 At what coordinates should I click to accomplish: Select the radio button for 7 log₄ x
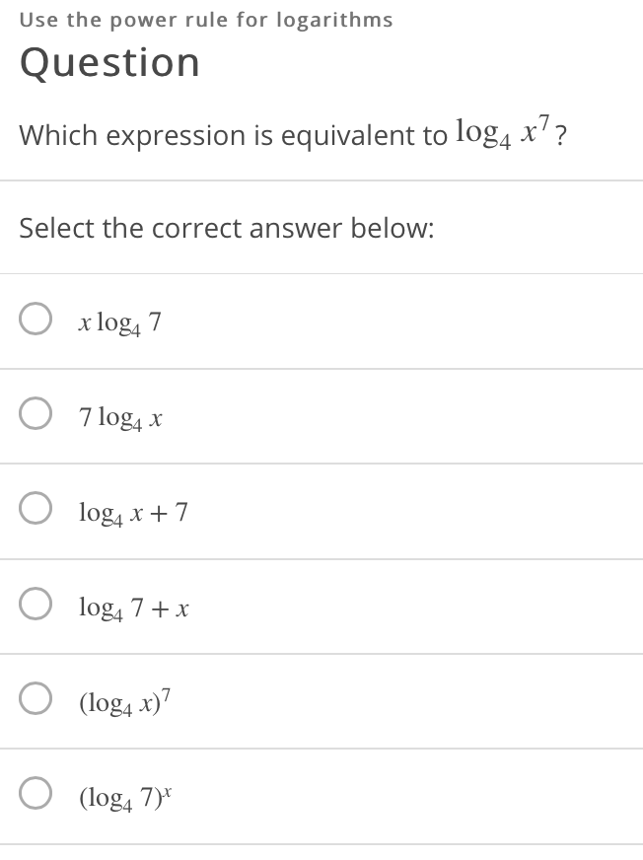pos(36,414)
